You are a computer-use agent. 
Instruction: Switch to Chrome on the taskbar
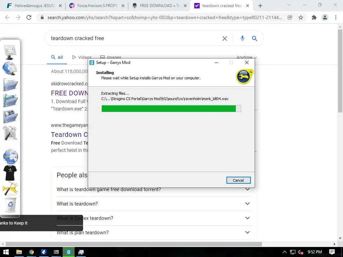pyautogui.click(x=31, y=252)
